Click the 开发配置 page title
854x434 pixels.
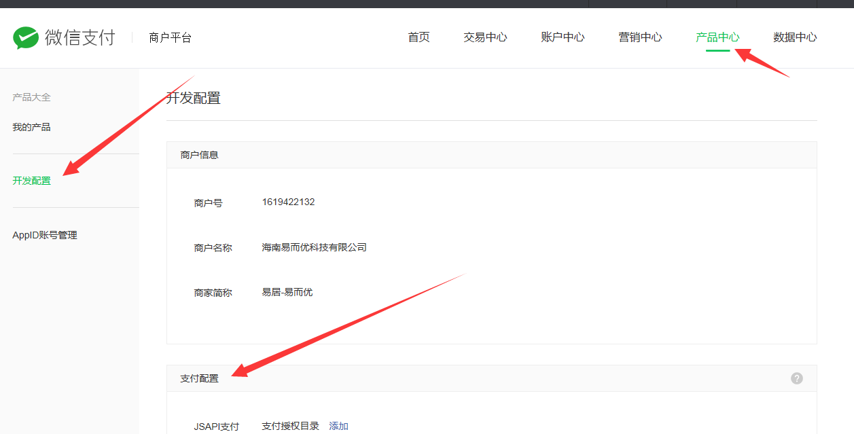tap(196, 97)
